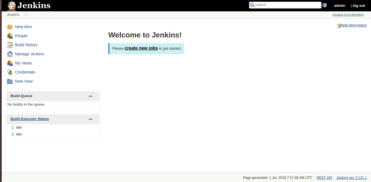Open Build History from sidebar
Image resolution: width=371 pixels, height=182 pixels.
pos(26,45)
